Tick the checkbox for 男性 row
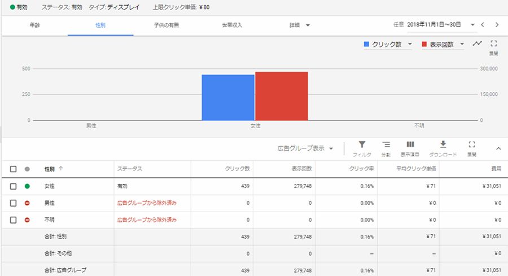 14,203
